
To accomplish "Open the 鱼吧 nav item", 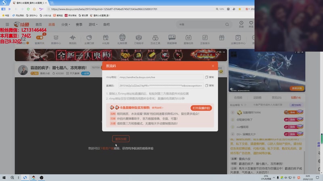I will [107, 25].
